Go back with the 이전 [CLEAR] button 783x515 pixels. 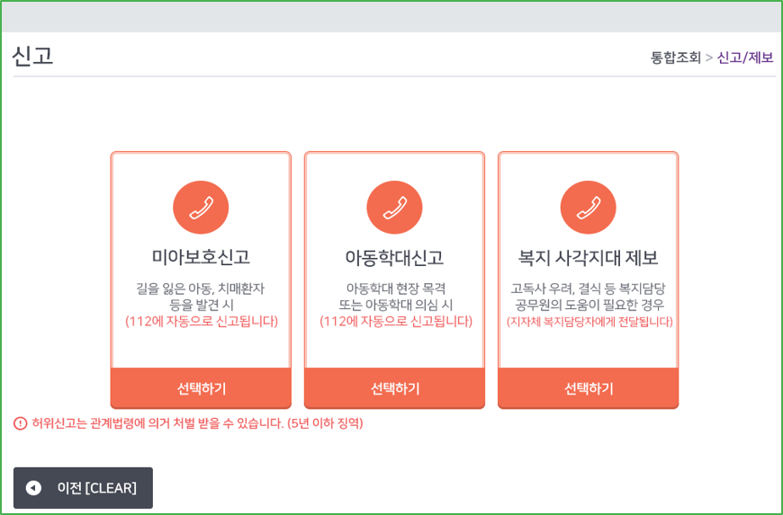coord(83,488)
